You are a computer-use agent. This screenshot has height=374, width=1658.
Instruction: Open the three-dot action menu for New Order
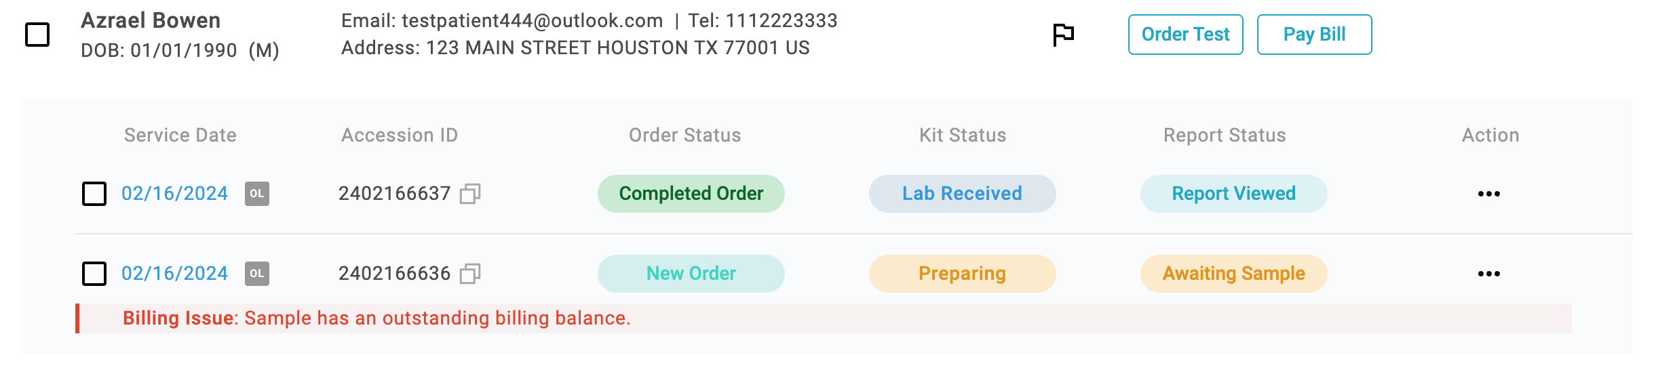point(1488,274)
